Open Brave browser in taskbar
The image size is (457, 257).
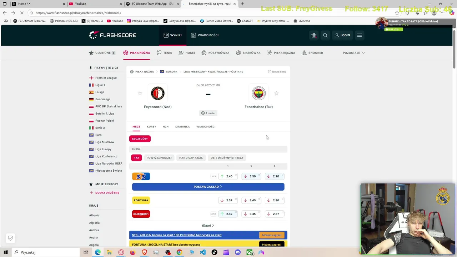pos(145,252)
